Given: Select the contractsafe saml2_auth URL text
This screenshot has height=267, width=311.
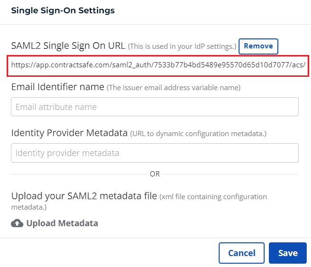Looking at the screenshot, I should [158, 65].
